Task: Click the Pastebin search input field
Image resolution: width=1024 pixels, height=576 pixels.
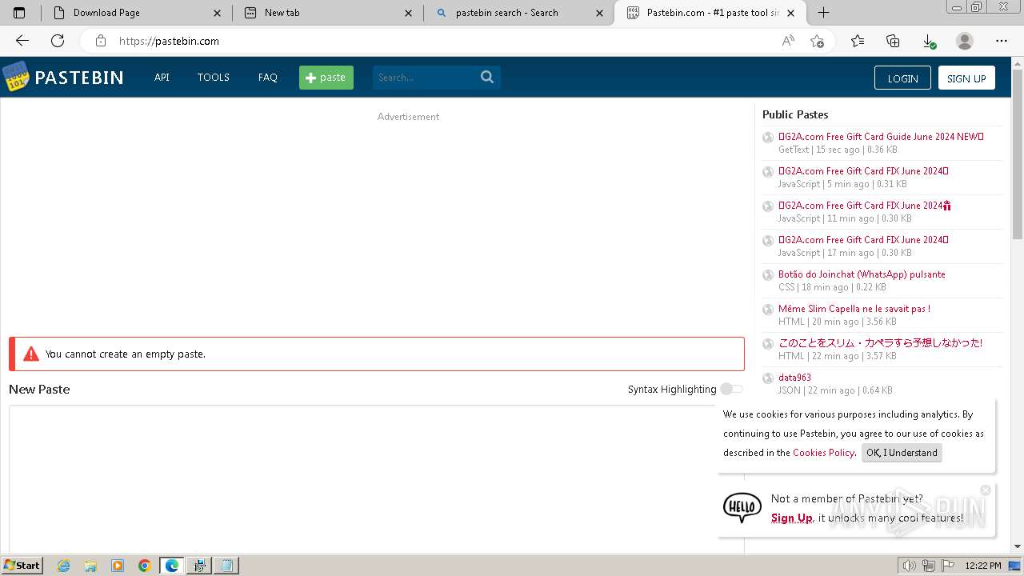Action: (x=426, y=78)
